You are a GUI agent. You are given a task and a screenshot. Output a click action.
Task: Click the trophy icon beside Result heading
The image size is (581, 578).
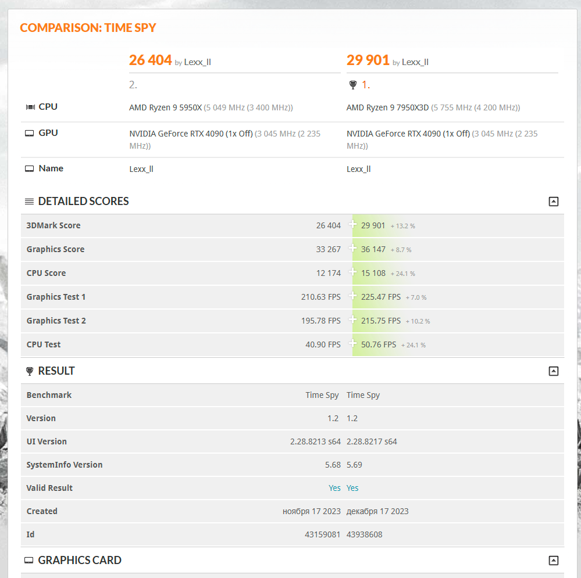tap(30, 371)
